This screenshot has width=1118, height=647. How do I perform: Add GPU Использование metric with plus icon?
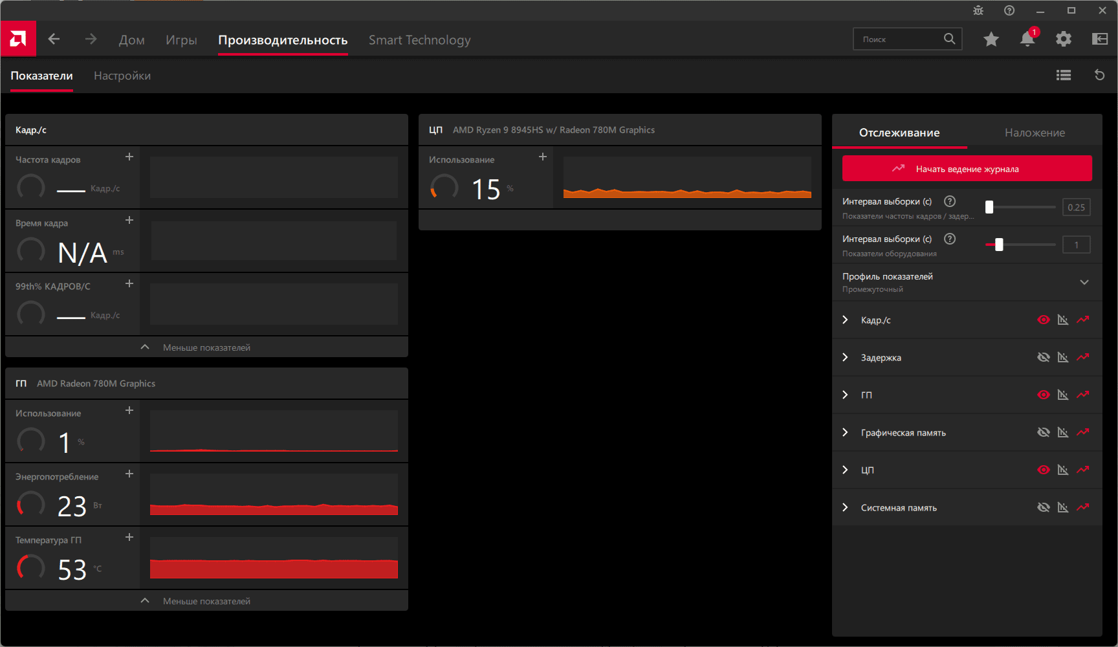click(129, 410)
